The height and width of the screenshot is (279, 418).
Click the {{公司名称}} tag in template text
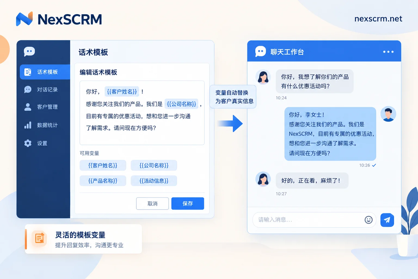[x=182, y=104]
